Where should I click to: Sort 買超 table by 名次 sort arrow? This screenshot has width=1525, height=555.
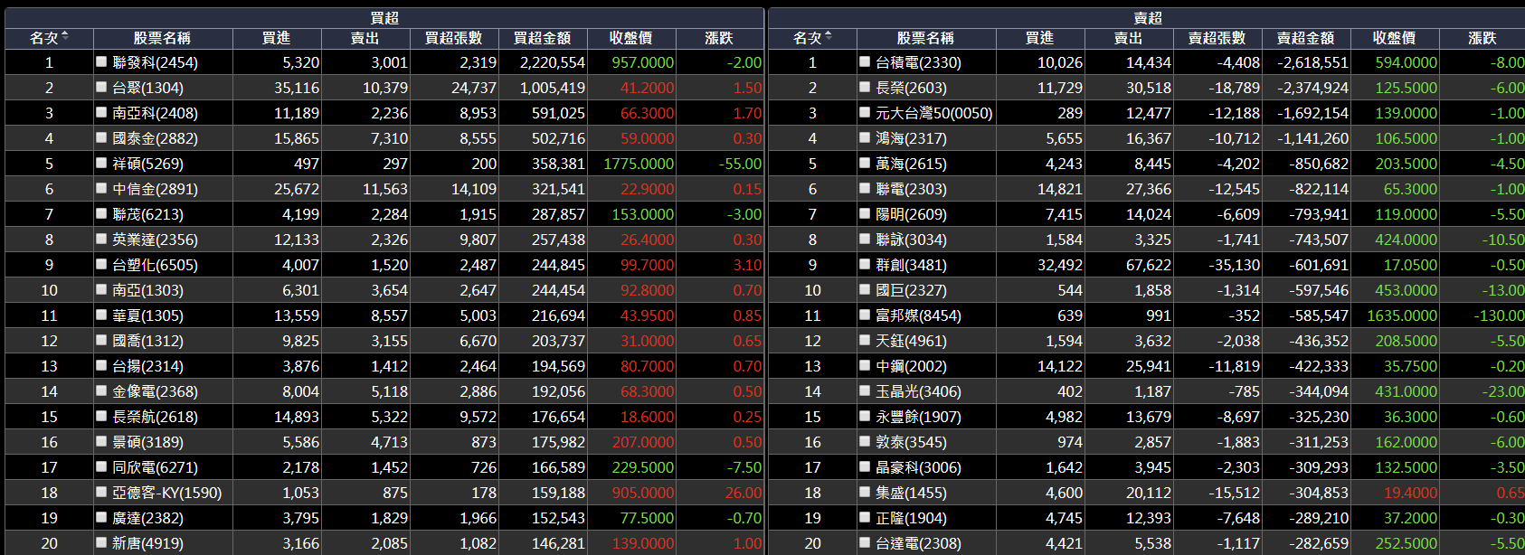point(65,37)
